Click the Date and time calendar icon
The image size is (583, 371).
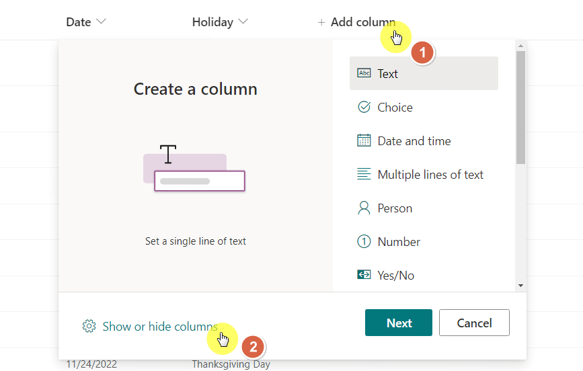(x=364, y=140)
